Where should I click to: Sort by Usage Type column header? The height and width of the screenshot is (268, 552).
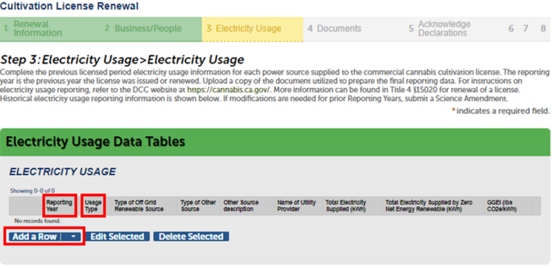pos(93,206)
